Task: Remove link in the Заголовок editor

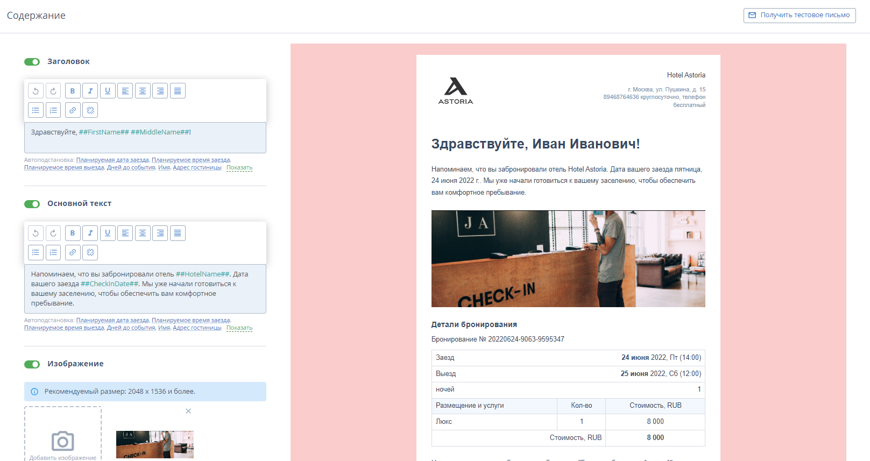Action: point(90,110)
